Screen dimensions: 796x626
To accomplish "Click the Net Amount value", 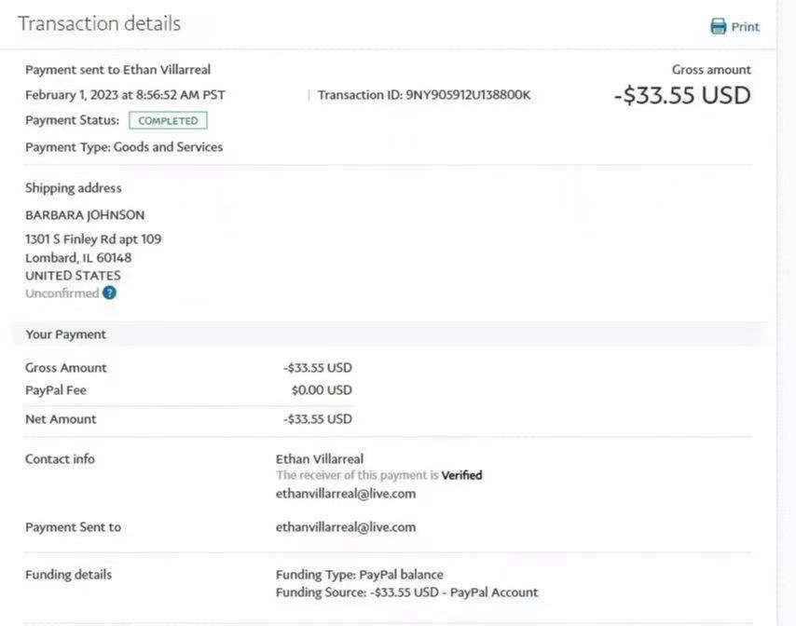I will [318, 419].
